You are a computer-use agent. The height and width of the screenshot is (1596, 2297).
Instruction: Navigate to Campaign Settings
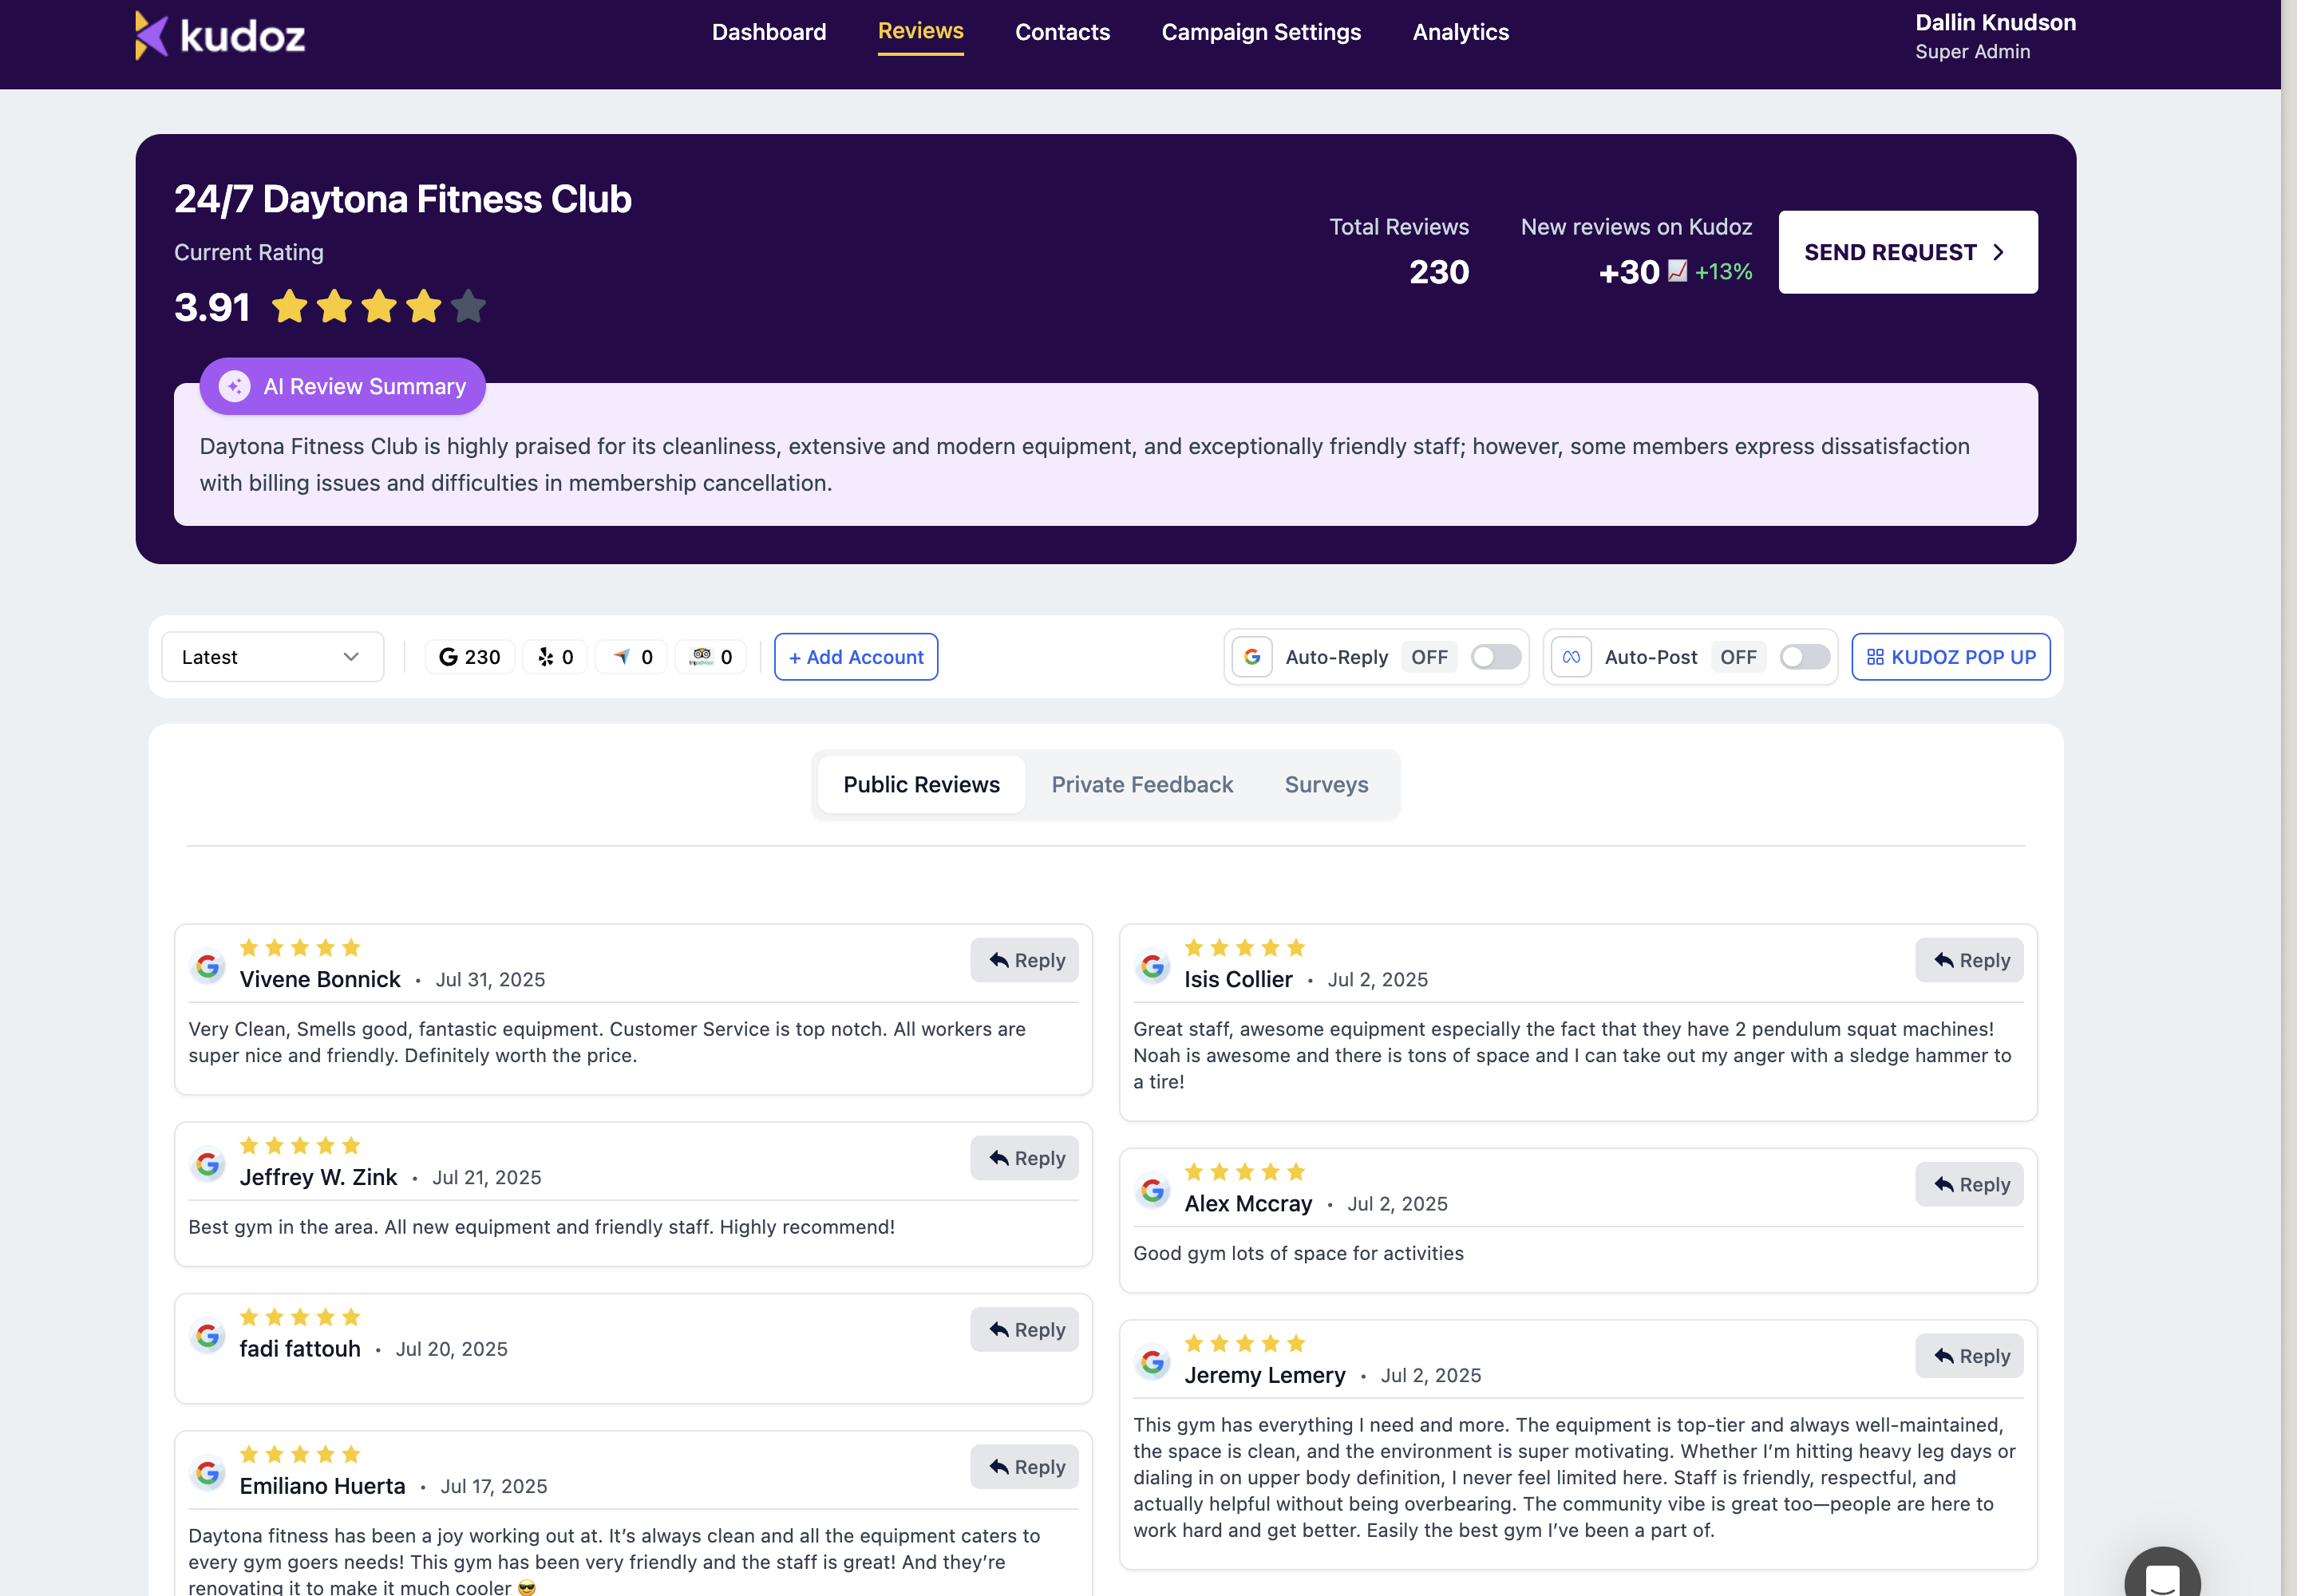pyautogui.click(x=1261, y=32)
